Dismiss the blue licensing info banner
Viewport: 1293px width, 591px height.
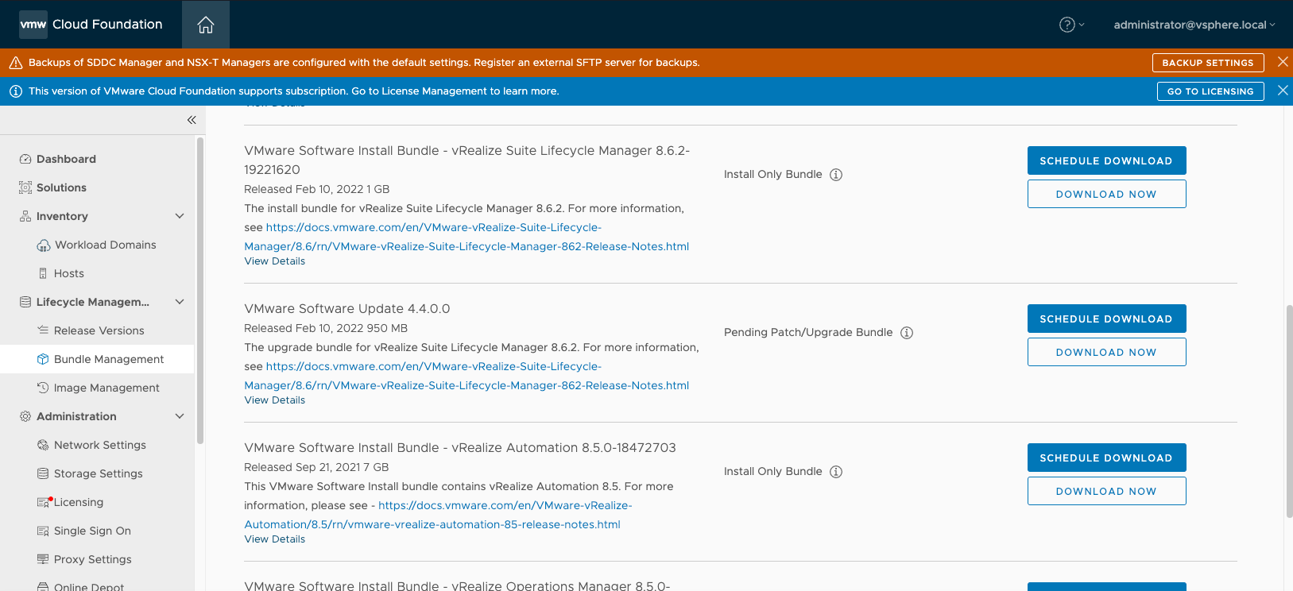pyautogui.click(x=1283, y=91)
